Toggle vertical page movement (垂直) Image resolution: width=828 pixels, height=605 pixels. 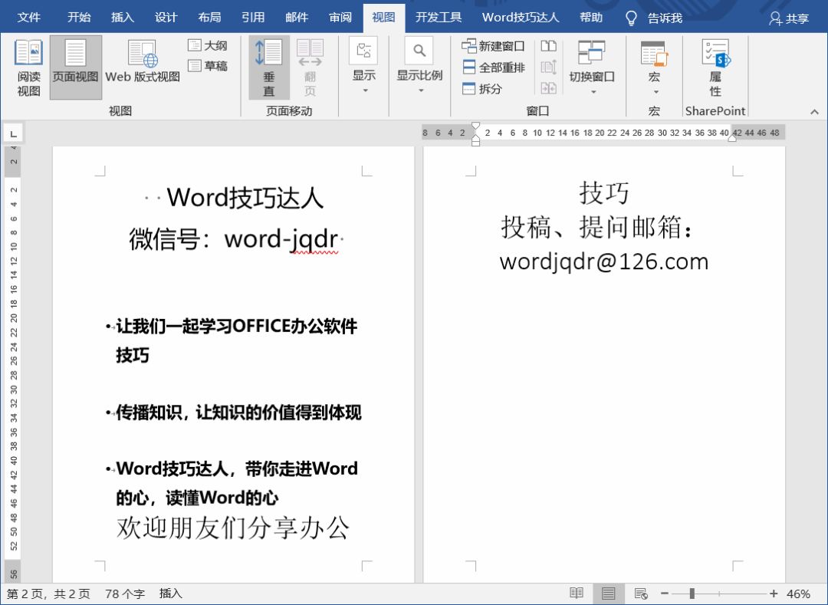(x=269, y=67)
